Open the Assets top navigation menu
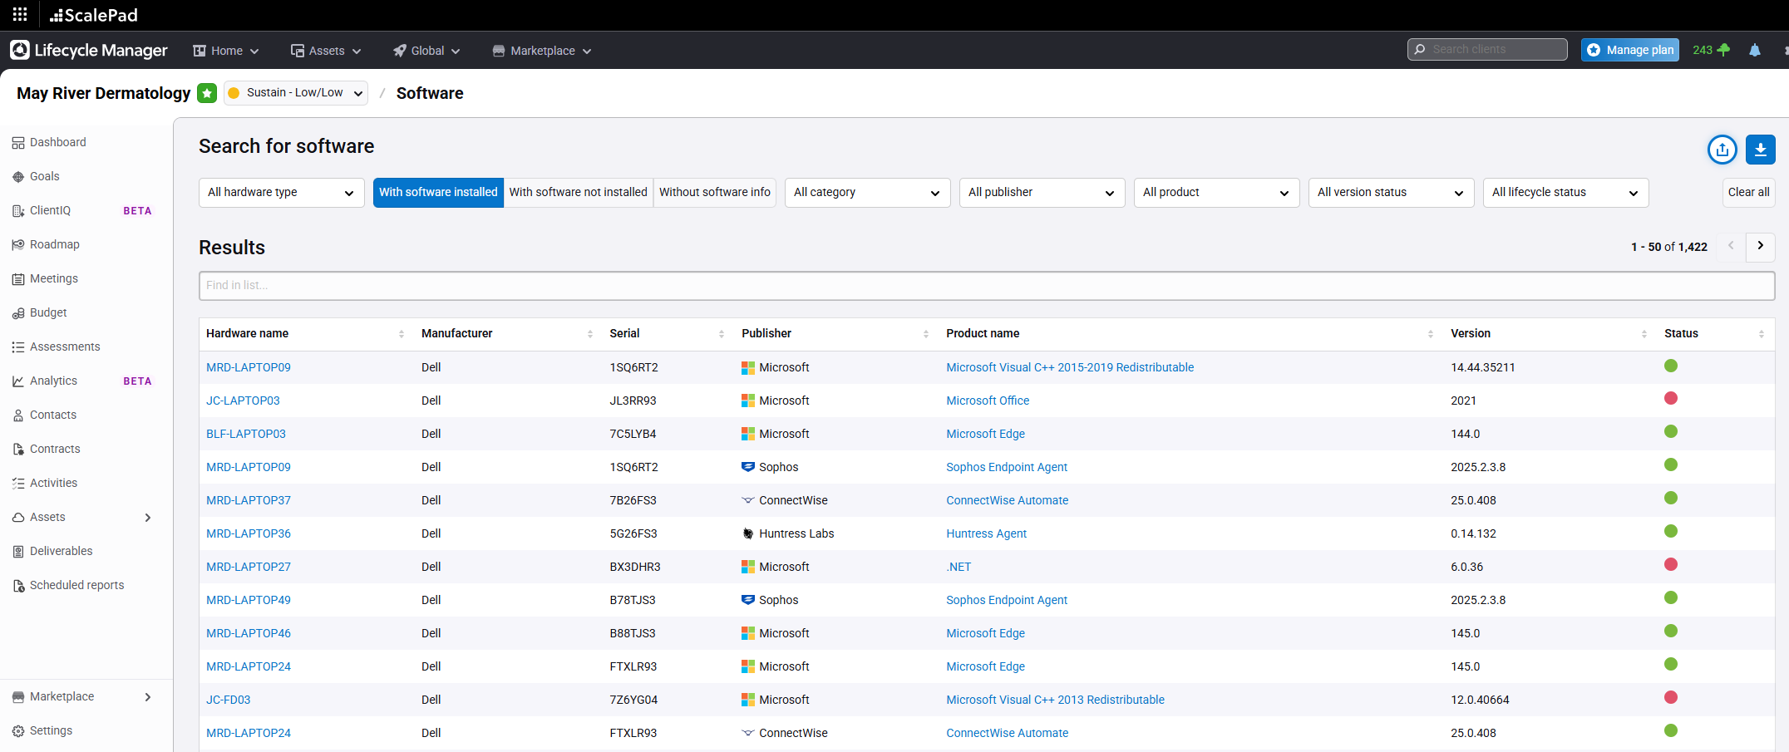This screenshot has width=1789, height=752. click(x=326, y=51)
